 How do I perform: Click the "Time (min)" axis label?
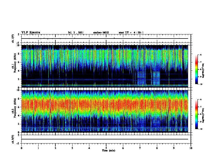pyautogui.click(x=109, y=151)
